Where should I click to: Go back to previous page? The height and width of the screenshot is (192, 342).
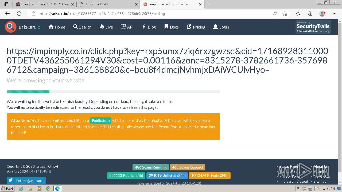pyautogui.click(x=7, y=14)
